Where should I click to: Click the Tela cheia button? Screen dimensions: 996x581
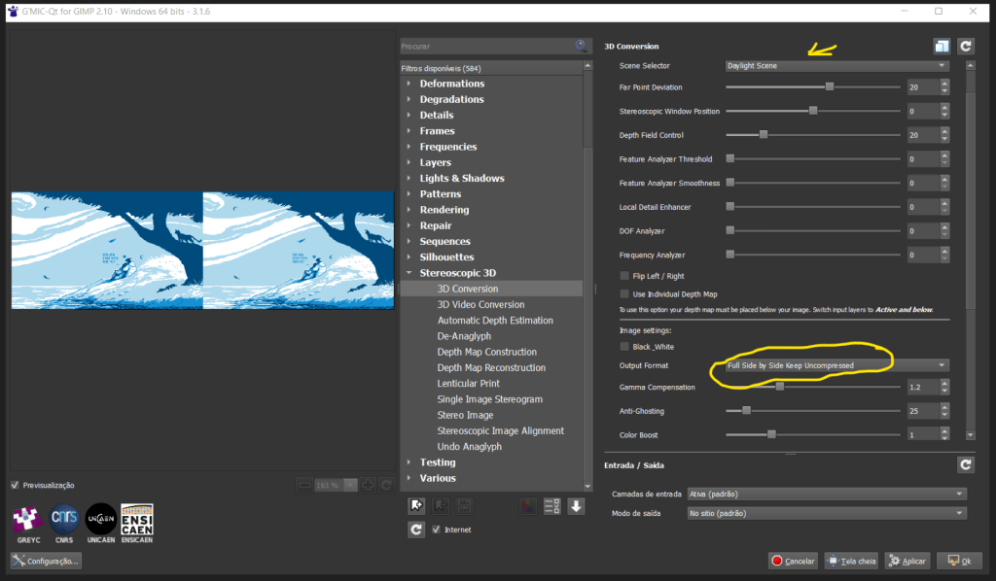pyautogui.click(x=850, y=561)
